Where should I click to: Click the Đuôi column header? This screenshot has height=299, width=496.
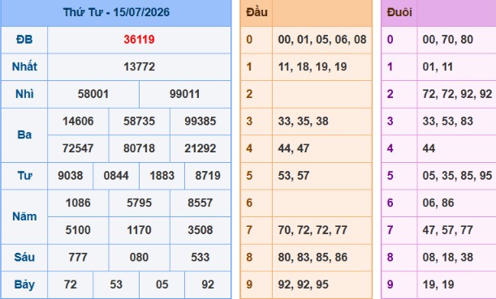click(399, 12)
